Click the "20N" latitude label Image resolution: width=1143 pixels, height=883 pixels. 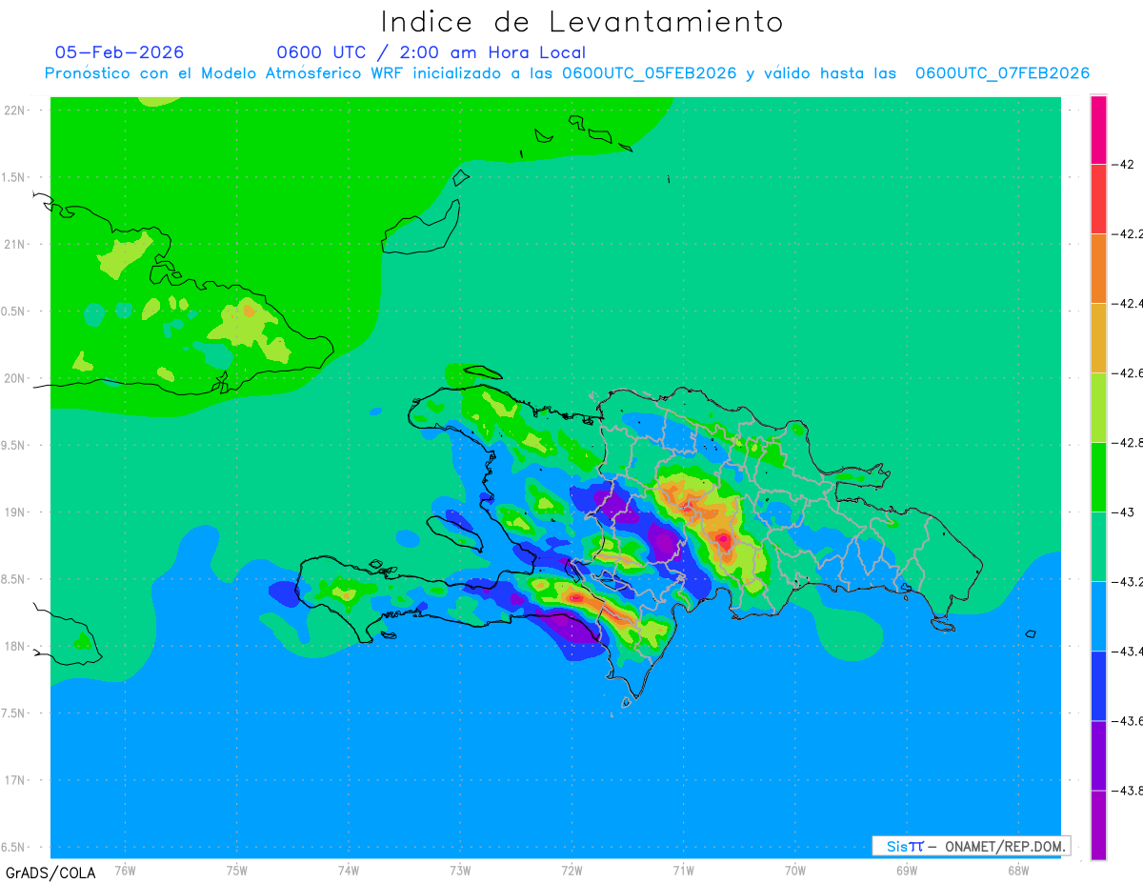click(x=15, y=378)
